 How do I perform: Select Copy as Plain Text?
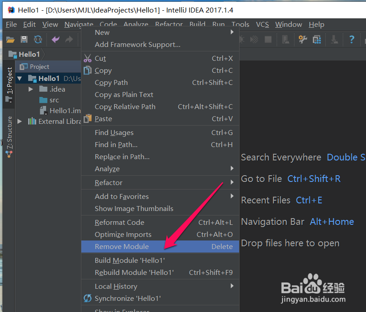[160, 95]
